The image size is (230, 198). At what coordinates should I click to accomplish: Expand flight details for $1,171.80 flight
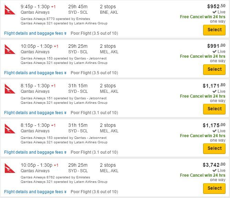[x=35, y=113]
